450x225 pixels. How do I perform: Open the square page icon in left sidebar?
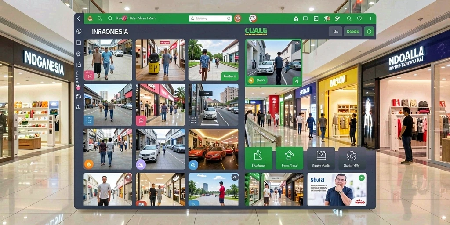[x=79, y=43]
